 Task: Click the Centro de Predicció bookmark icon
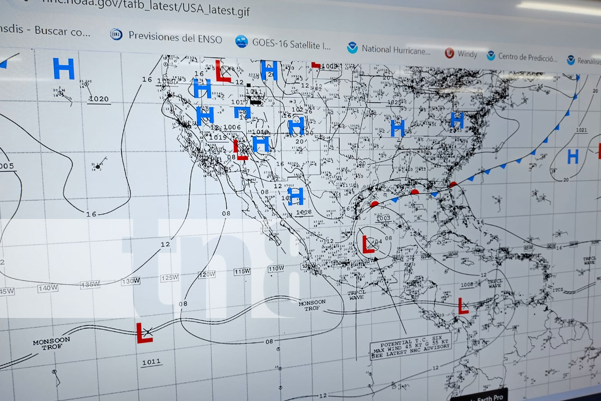(490, 56)
